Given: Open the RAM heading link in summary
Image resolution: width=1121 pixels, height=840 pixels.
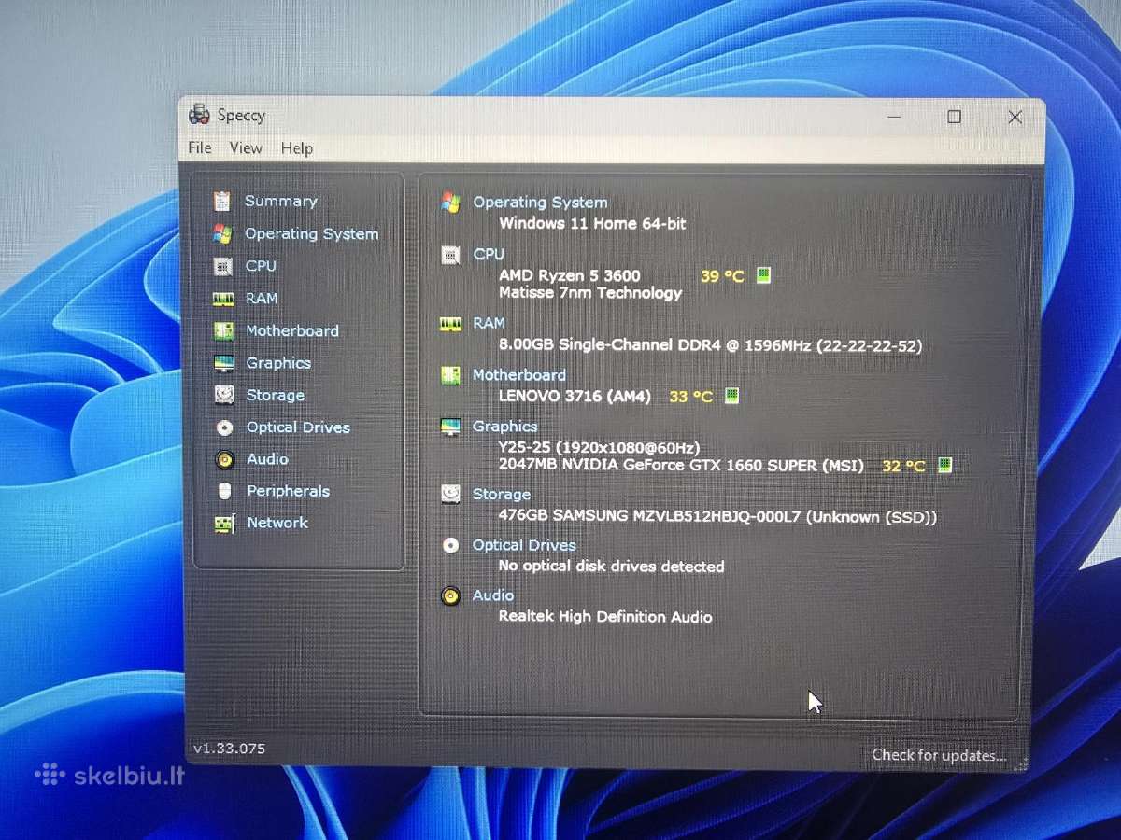Looking at the screenshot, I should click(x=489, y=323).
